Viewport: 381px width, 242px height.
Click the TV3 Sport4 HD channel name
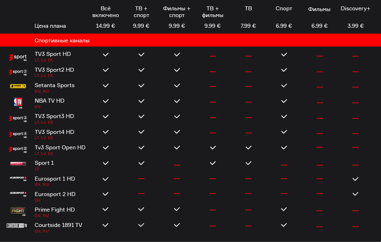tap(55, 132)
